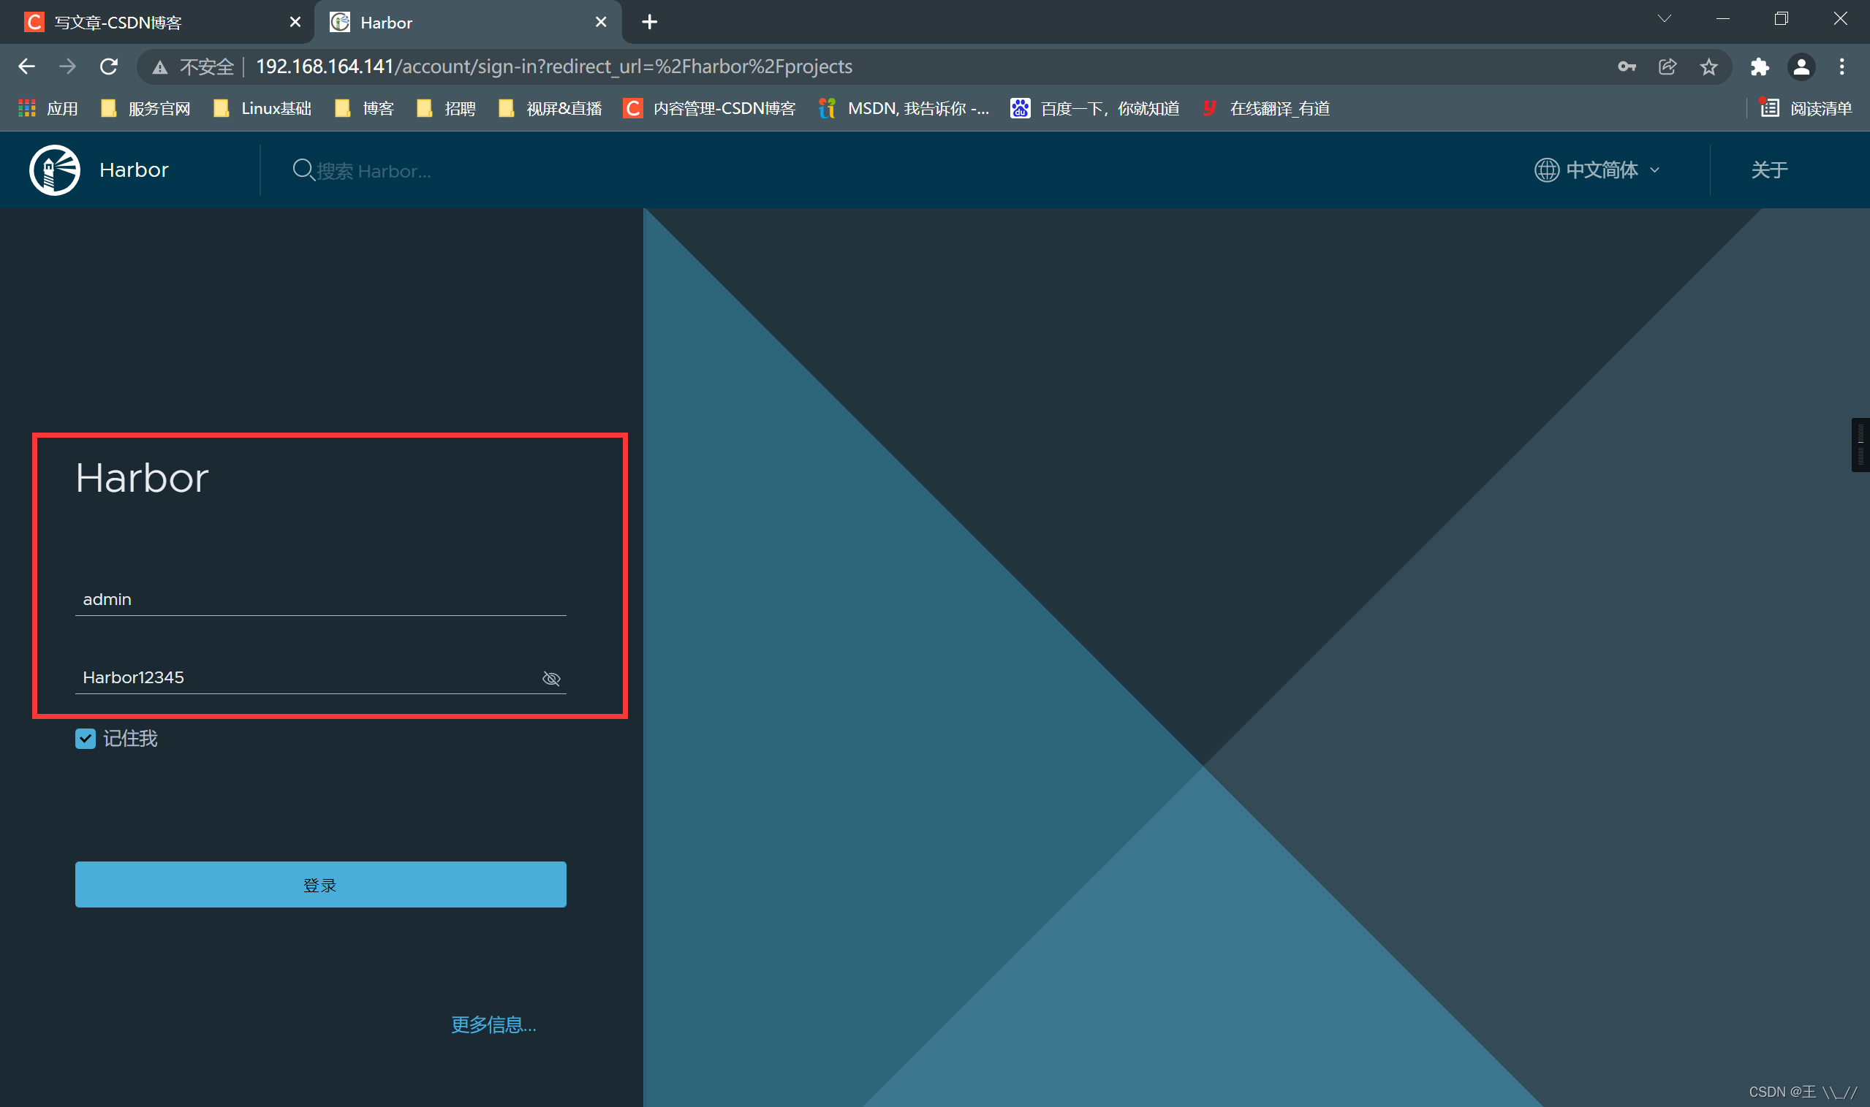Open tab search dropdown arrow
The height and width of the screenshot is (1107, 1870).
[x=1664, y=19]
